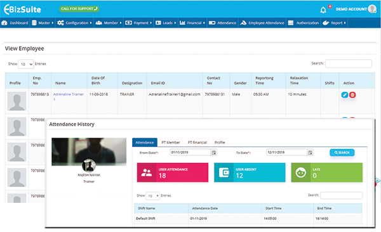The height and width of the screenshot is (232, 381).
Task: Click the Financial chart icon
Action: 182,23
